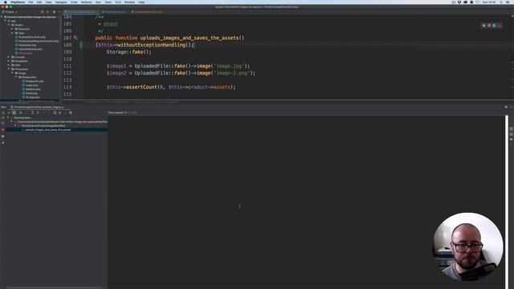The image size is (514, 289).
Task: Open the Project view dropdown
Action: pyautogui.click(x=10, y=12)
